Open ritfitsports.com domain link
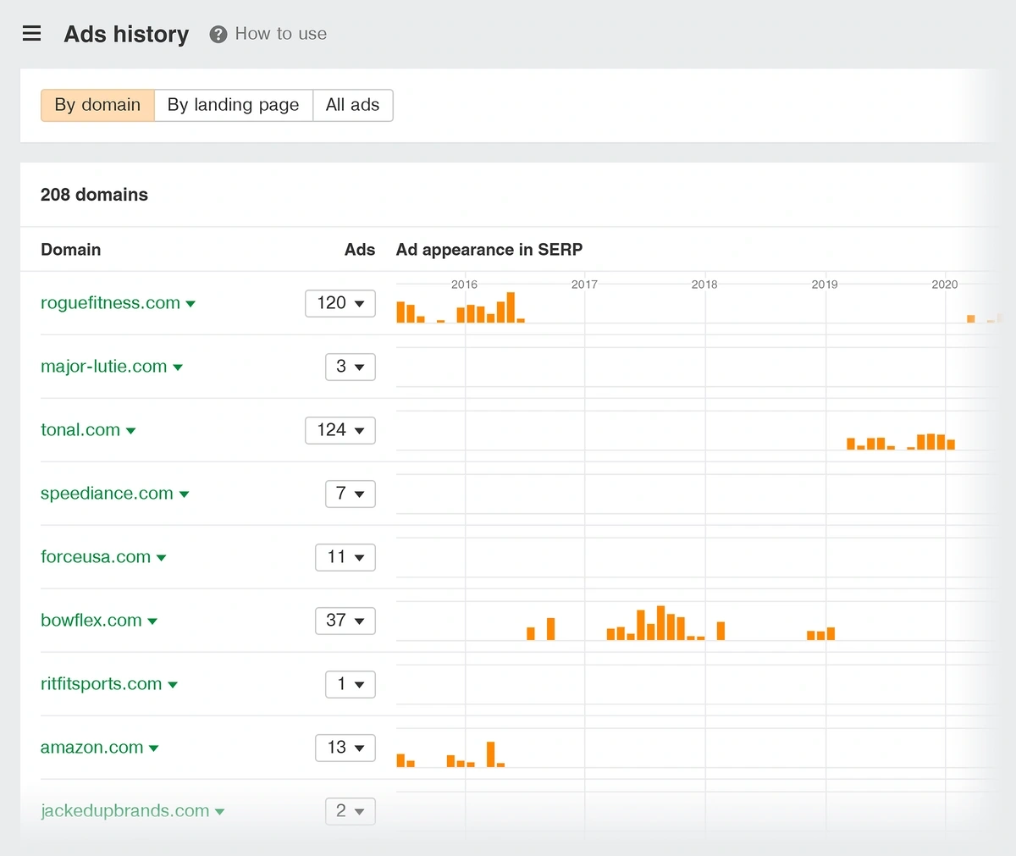 tap(101, 684)
